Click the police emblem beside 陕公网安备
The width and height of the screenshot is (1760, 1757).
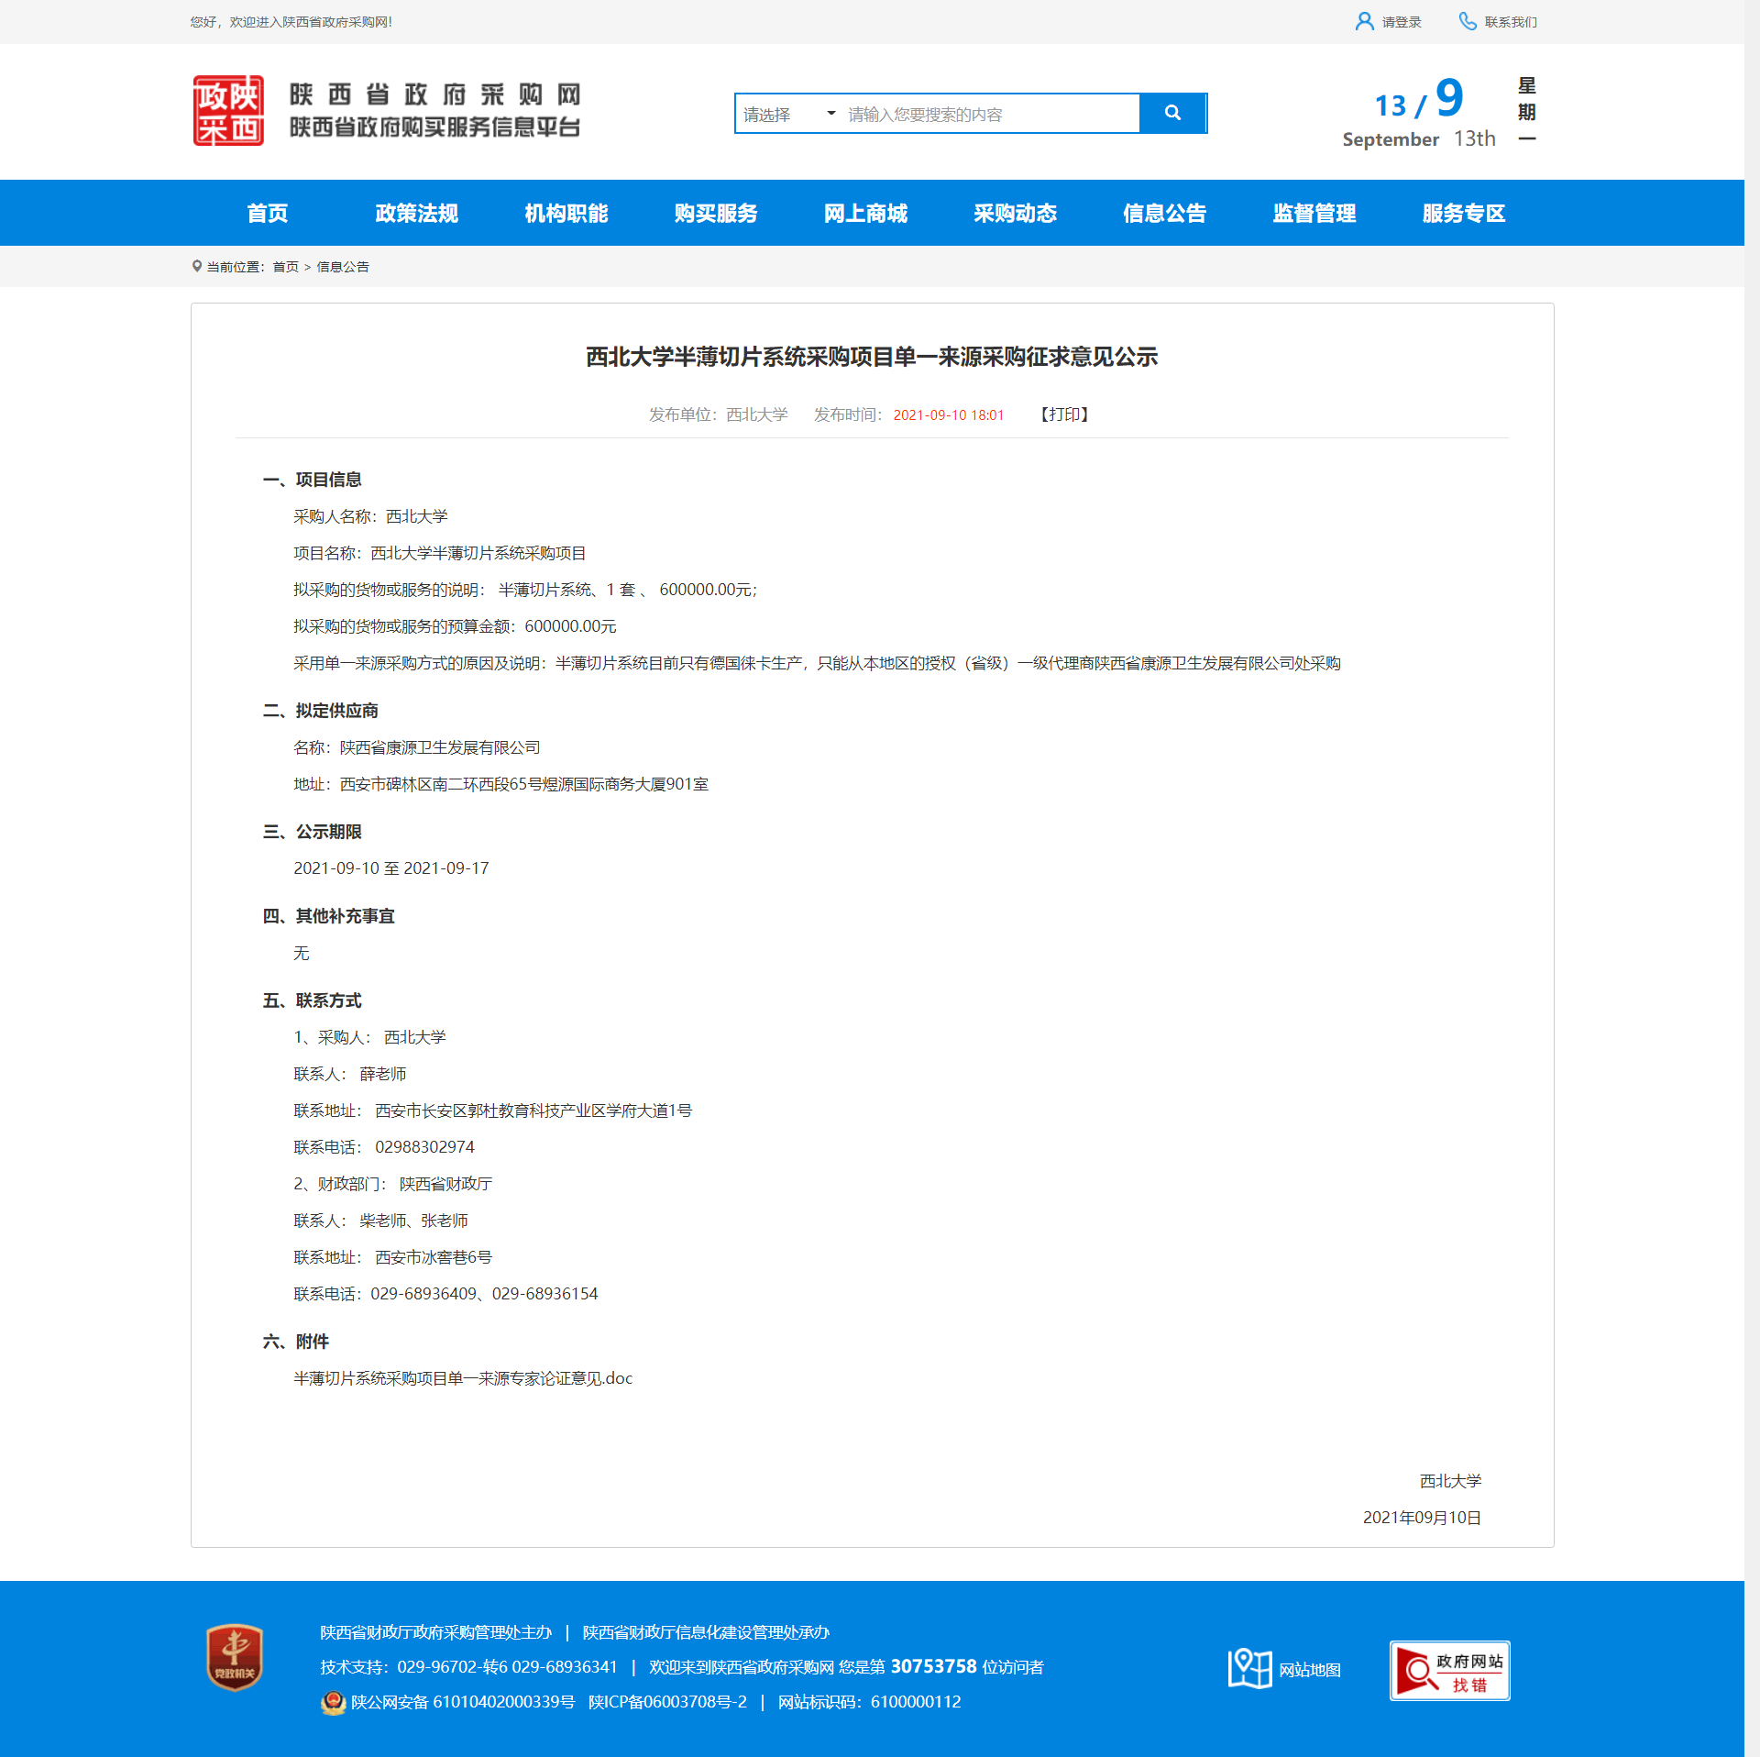[x=333, y=1703]
